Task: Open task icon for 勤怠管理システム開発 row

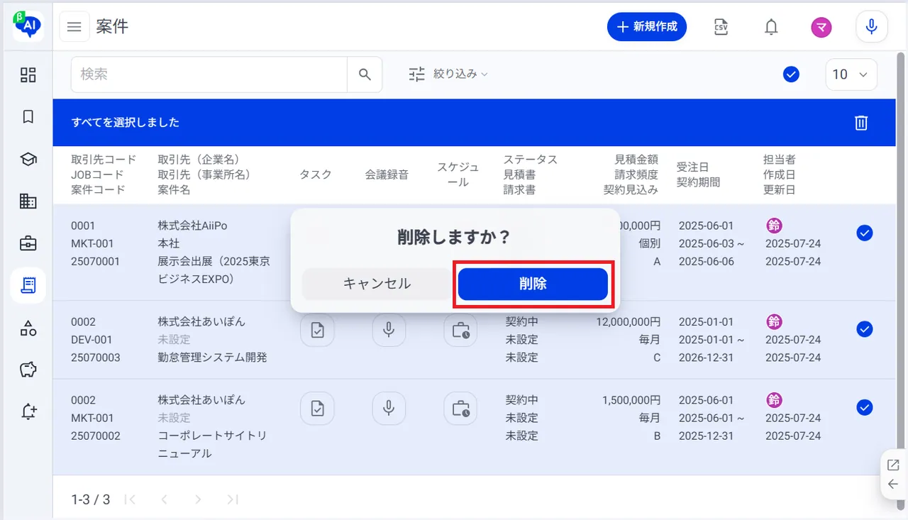Action: point(317,330)
